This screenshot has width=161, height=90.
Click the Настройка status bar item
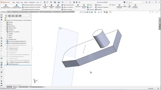pos(150,88)
